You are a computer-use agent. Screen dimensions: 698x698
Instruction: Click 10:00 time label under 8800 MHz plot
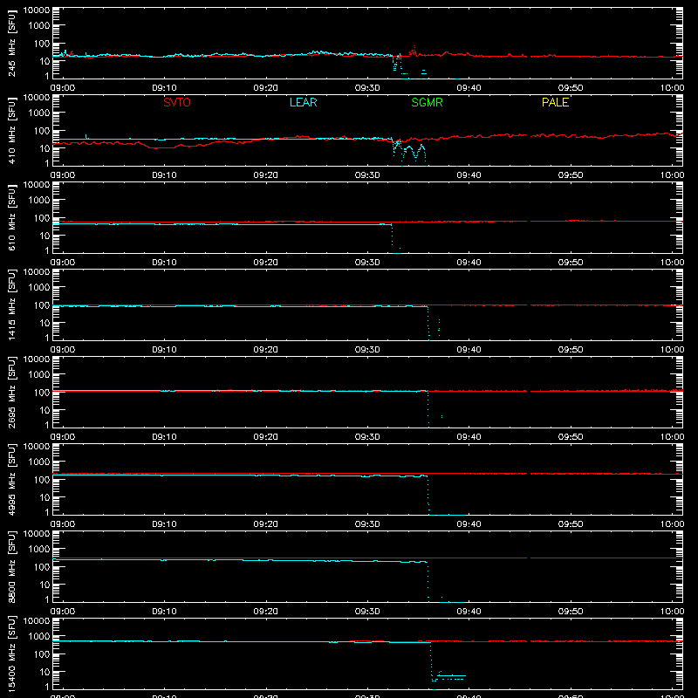coord(672,612)
